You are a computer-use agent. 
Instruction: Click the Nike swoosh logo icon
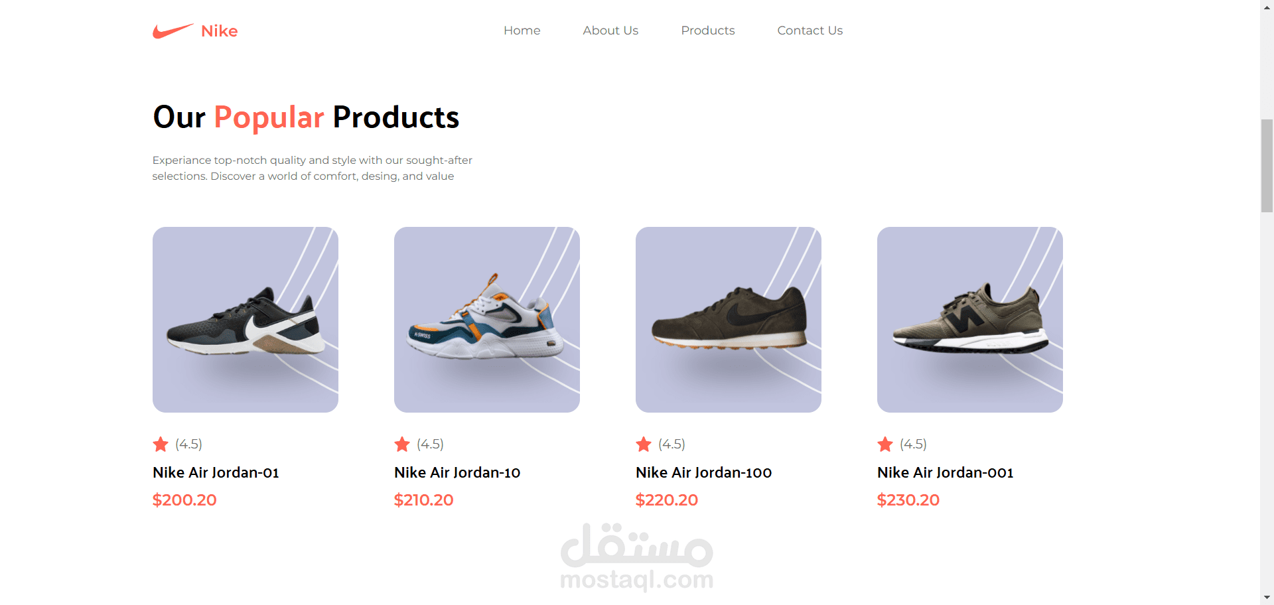tap(173, 31)
